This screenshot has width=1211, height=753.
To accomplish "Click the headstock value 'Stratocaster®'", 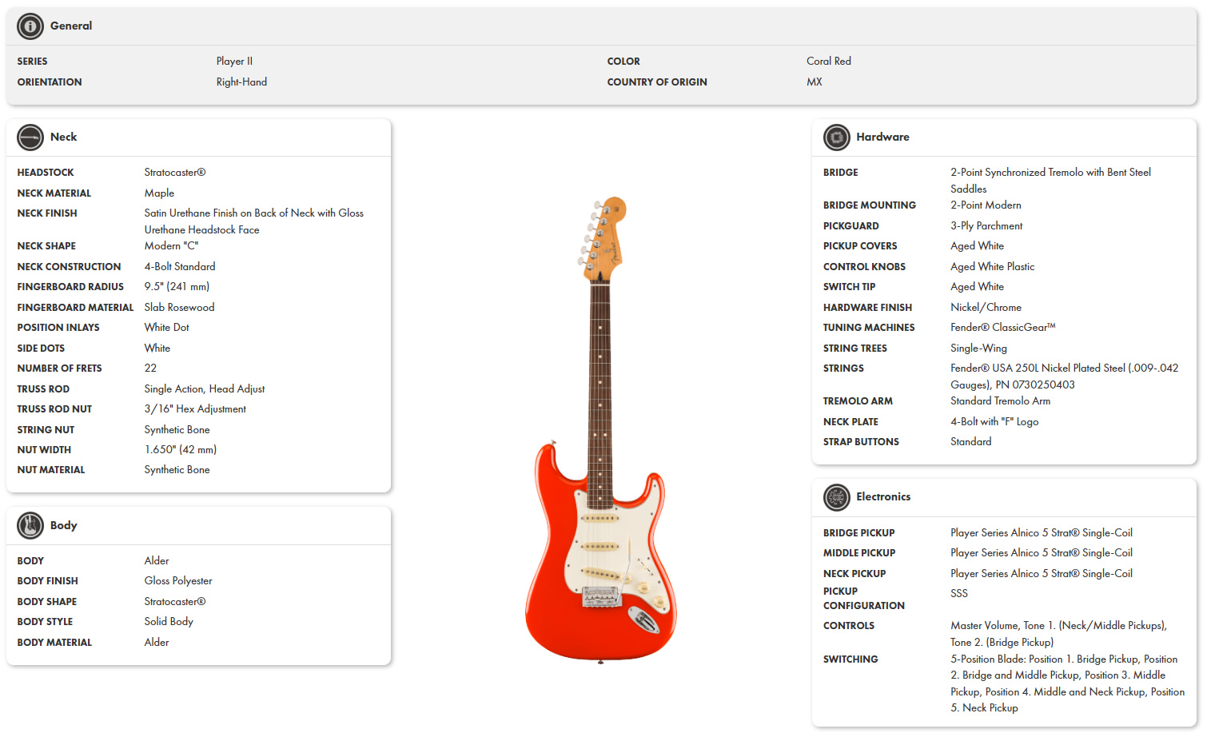I will click(x=175, y=172).
